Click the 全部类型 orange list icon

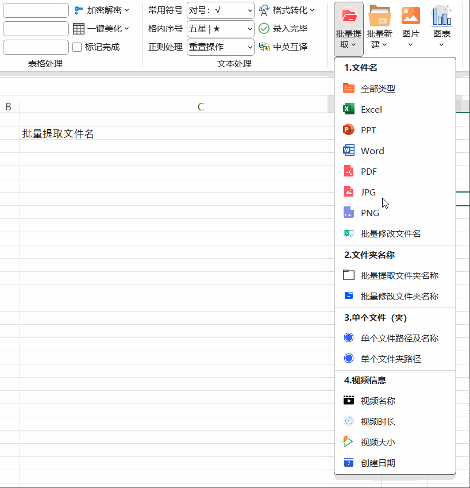(x=348, y=89)
